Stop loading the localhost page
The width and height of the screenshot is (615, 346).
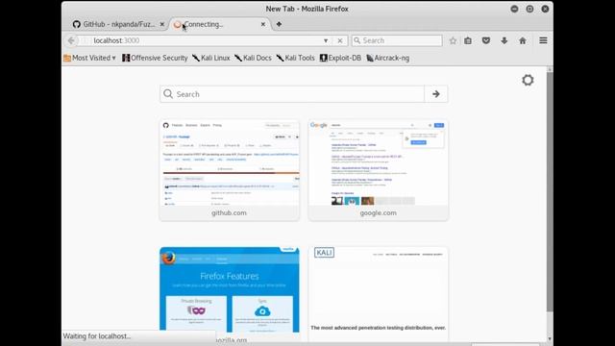coord(340,40)
